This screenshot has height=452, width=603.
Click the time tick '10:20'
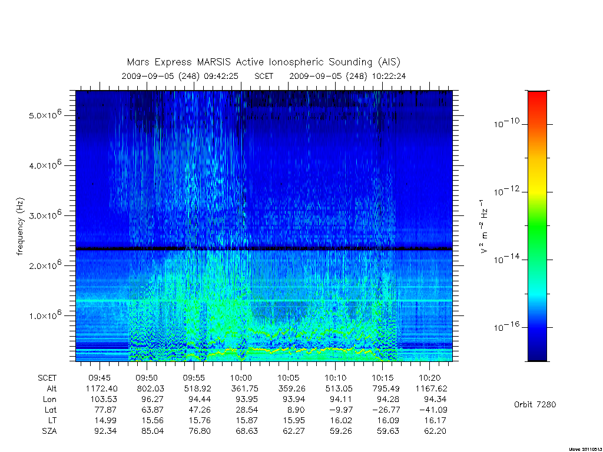coord(429,378)
